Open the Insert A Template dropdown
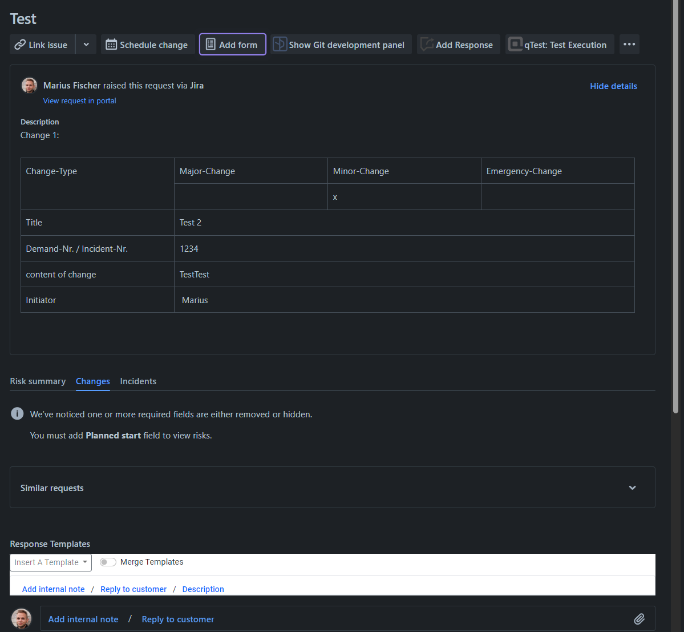Image resolution: width=684 pixels, height=632 pixels. (50, 562)
